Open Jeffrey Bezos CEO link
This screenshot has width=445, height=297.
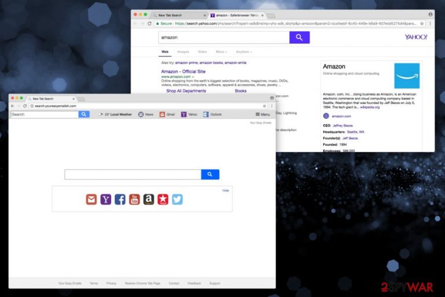click(342, 125)
